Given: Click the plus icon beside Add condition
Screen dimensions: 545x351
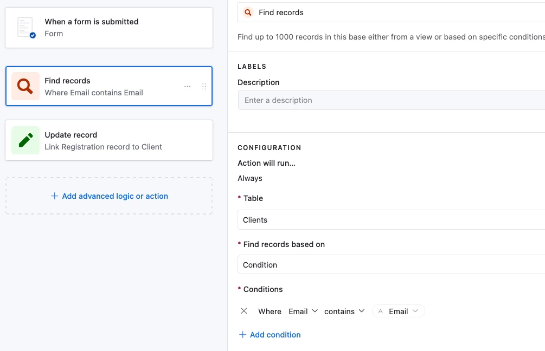Looking at the screenshot, I should [x=242, y=335].
